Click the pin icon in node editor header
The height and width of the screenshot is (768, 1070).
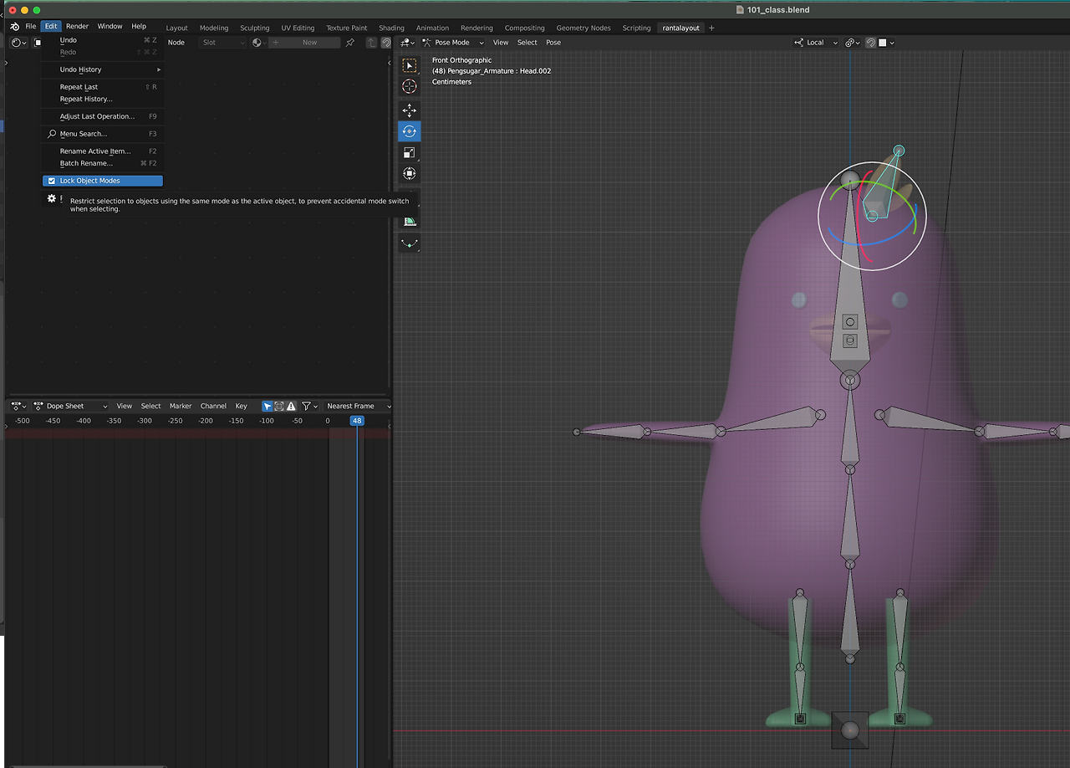point(350,43)
